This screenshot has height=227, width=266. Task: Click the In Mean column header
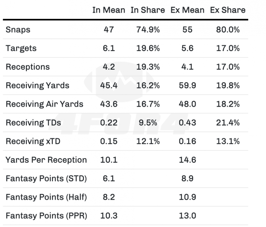pos(108,10)
